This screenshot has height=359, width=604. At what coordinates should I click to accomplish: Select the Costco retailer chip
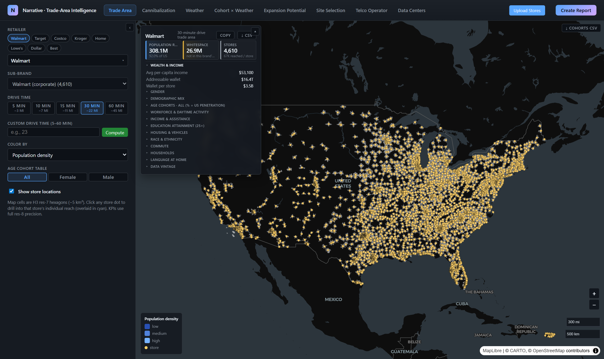[60, 38]
